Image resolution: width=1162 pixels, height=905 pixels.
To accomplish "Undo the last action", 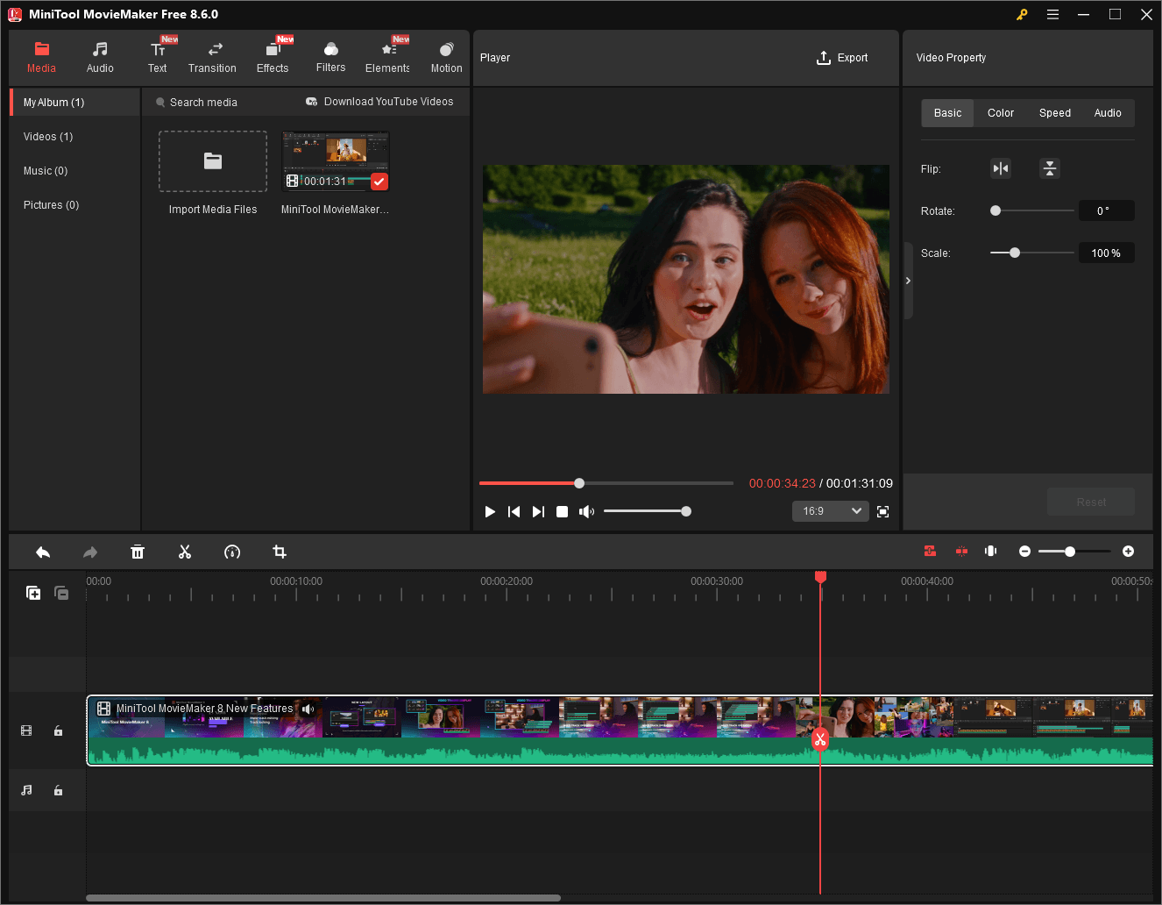I will 43,552.
